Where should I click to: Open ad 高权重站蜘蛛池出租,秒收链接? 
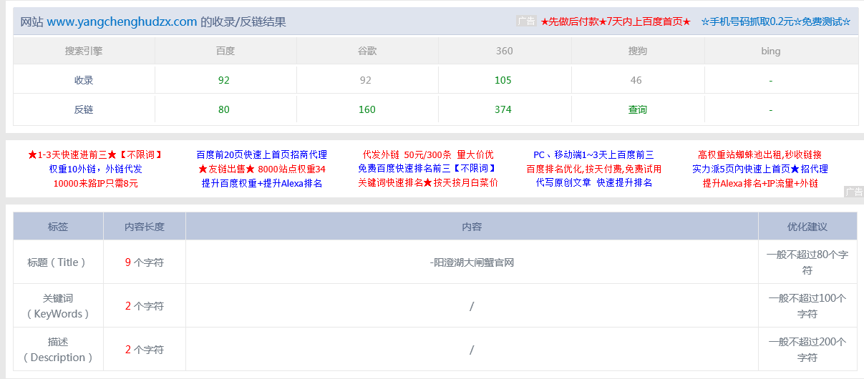759,154
